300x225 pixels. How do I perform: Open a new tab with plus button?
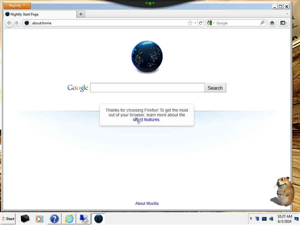81,14
